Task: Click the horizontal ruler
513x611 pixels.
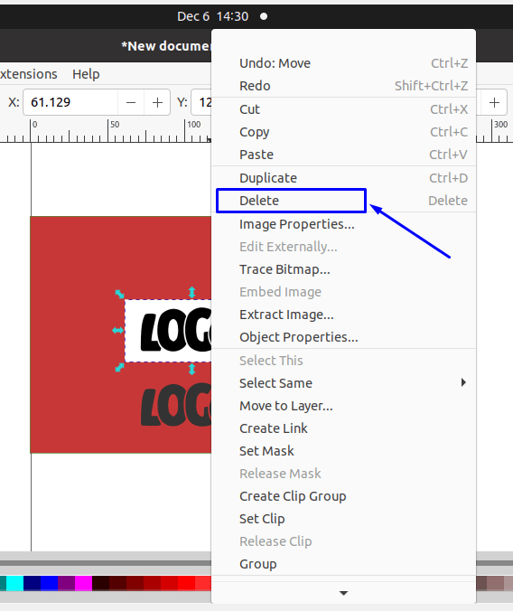Action: 106,130
